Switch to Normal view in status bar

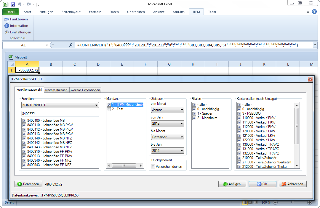[245, 202]
